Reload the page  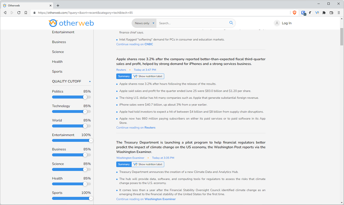19,13
